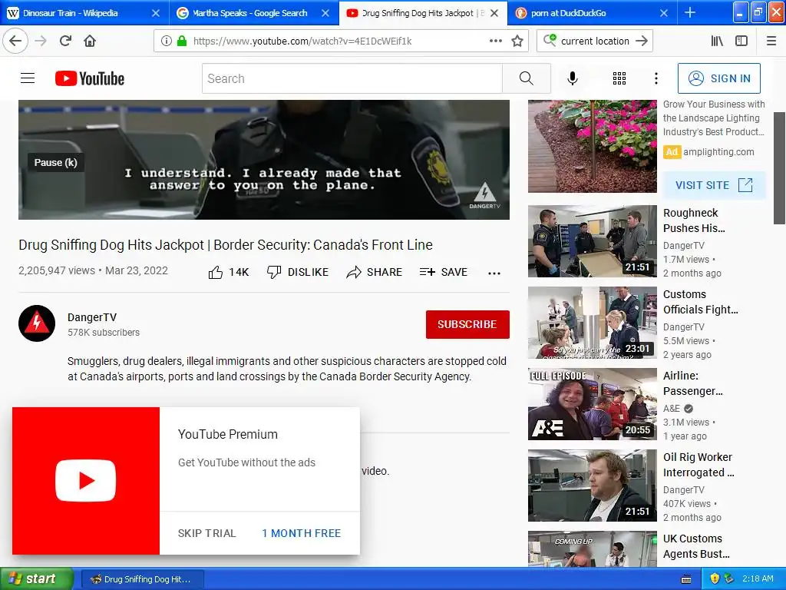Open UK Customs Agents Bust thumbnail
The width and height of the screenshot is (786, 590).
[592, 549]
